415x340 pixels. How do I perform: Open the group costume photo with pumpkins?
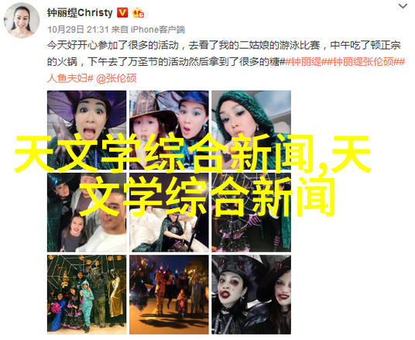[87, 294]
